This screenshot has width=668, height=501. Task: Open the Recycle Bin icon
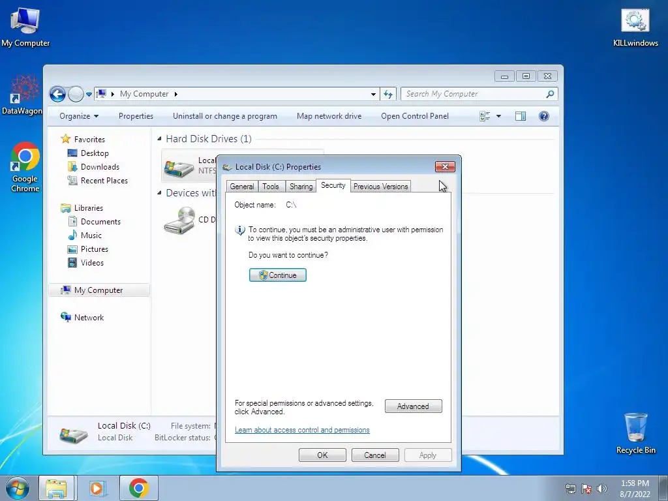[x=635, y=433]
